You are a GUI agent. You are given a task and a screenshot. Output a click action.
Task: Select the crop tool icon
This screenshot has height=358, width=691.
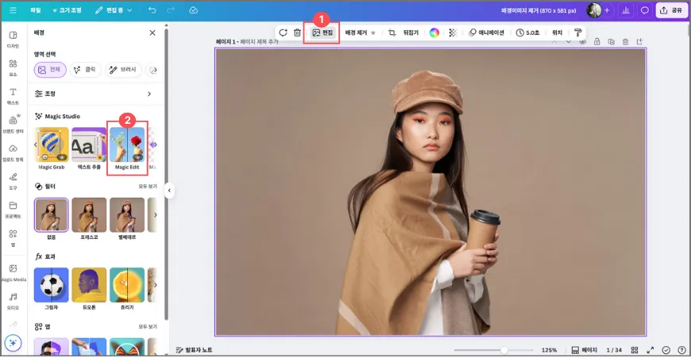pyautogui.click(x=392, y=33)
